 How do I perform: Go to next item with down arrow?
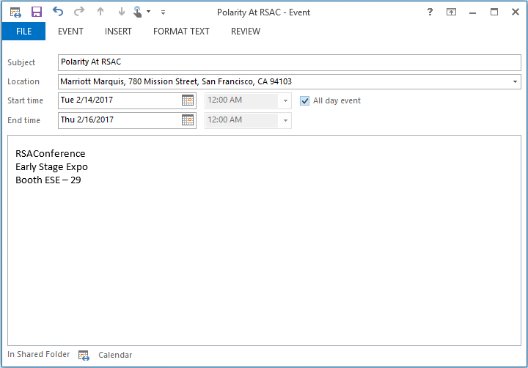coord(121,12)
